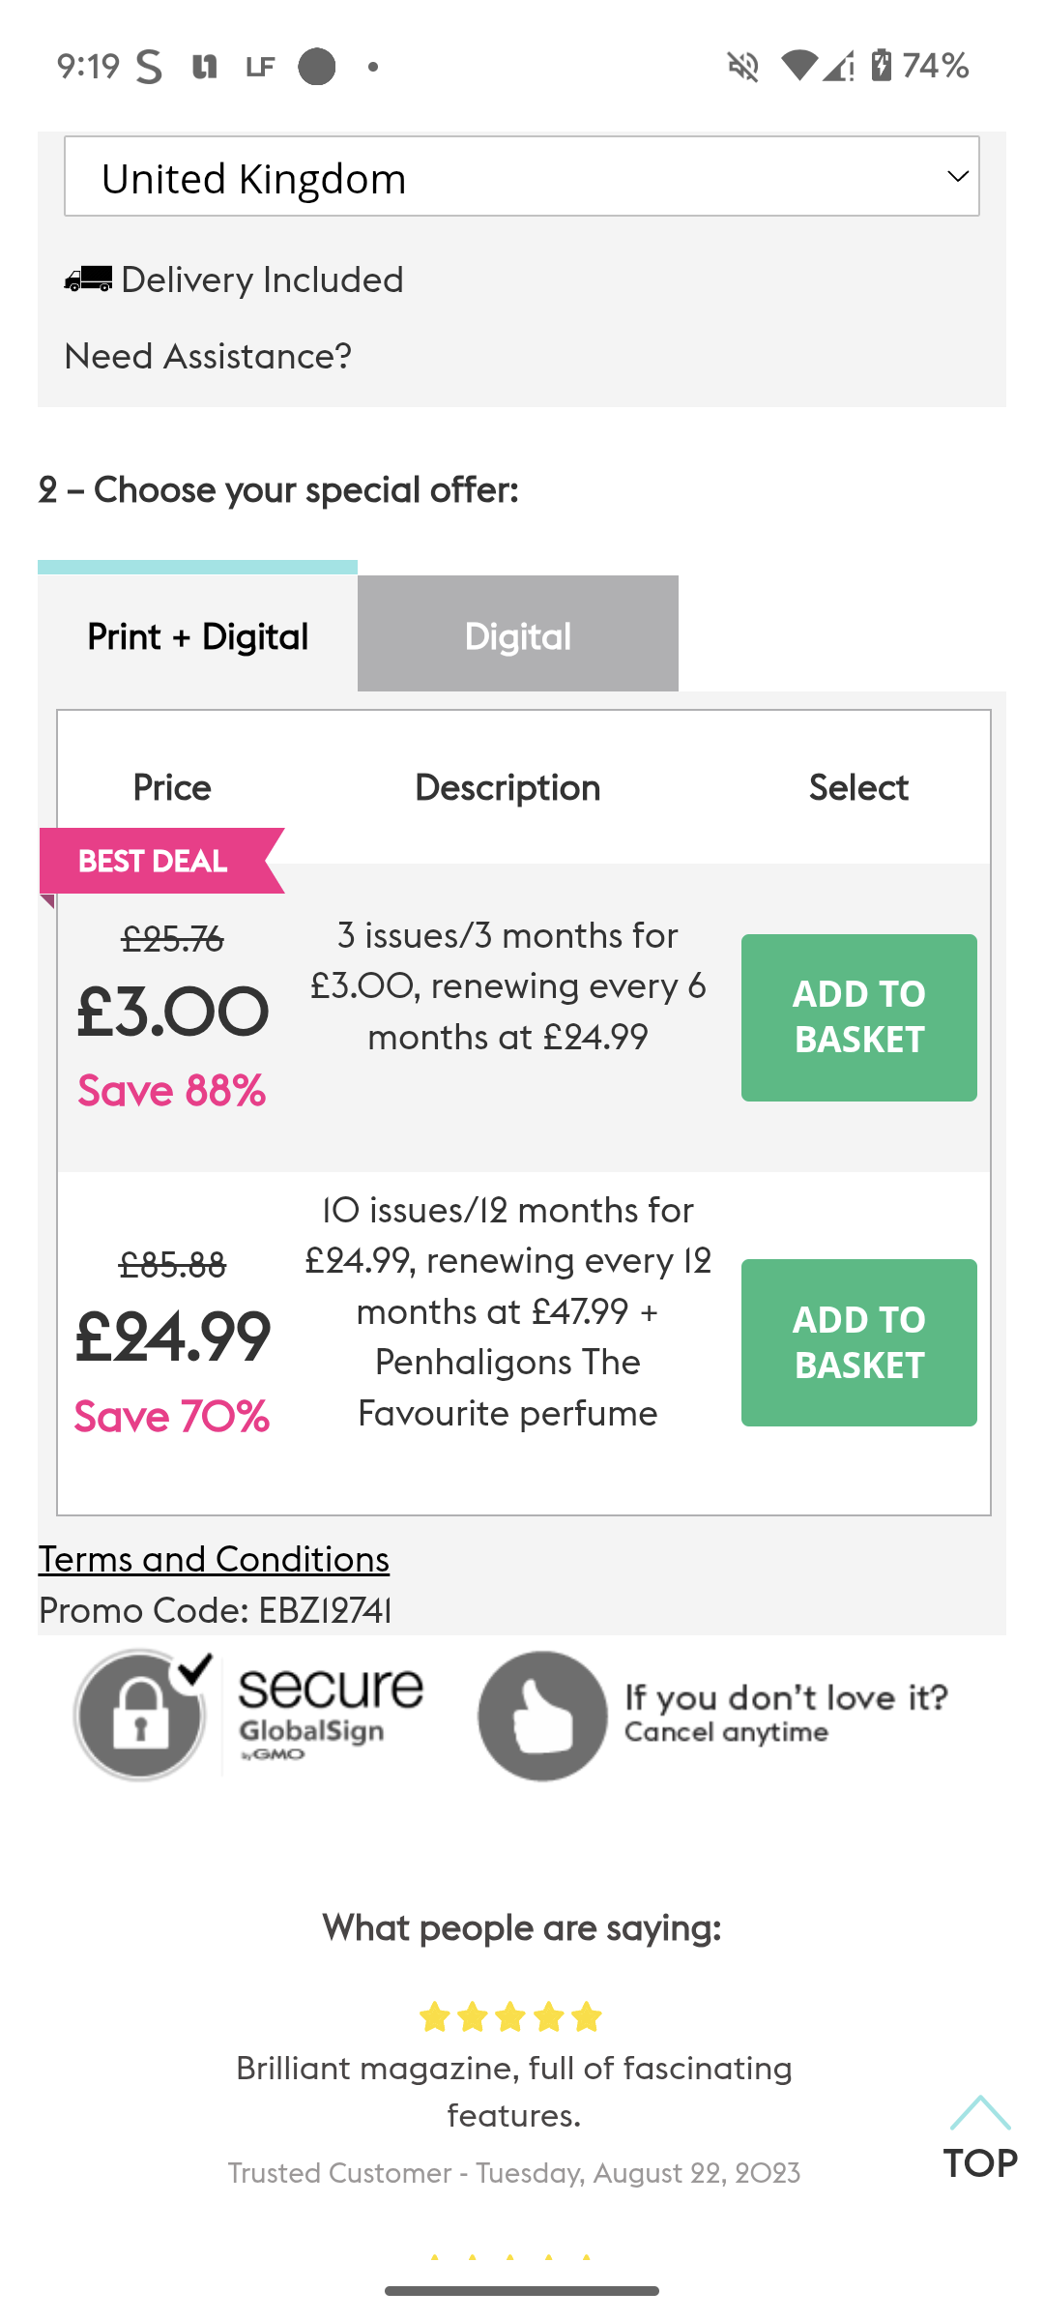The image size is (1044, 2321).
Task: Tap the five-star review rating
Action: click(510, 2017)
